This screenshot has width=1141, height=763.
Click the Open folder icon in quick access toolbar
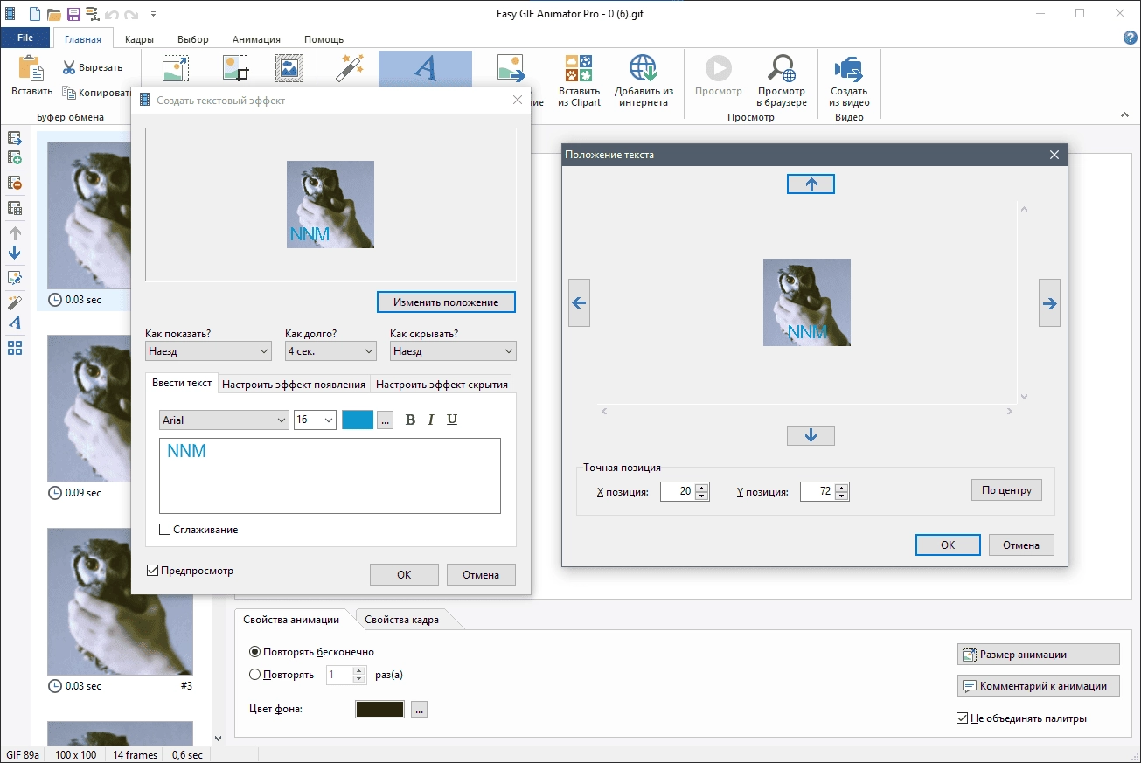[54, 14]
